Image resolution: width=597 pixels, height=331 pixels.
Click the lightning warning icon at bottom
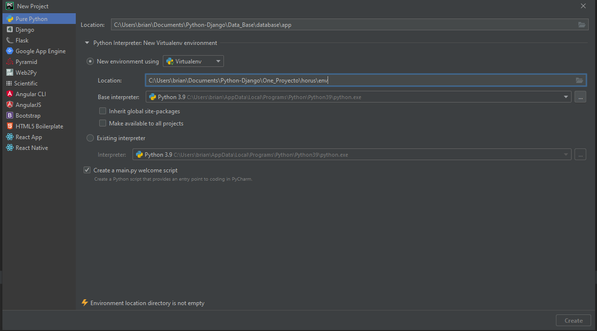click(85, 303)
